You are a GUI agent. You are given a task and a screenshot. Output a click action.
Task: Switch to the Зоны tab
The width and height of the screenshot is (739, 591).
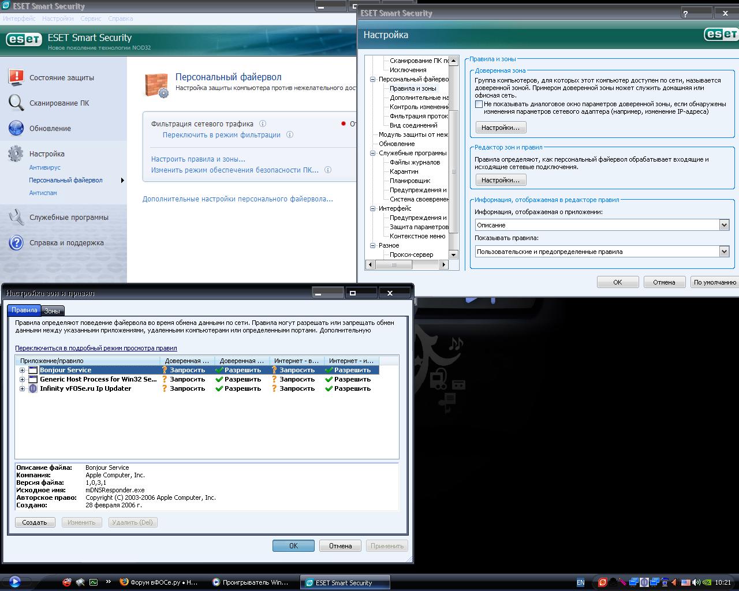point(52,311)
